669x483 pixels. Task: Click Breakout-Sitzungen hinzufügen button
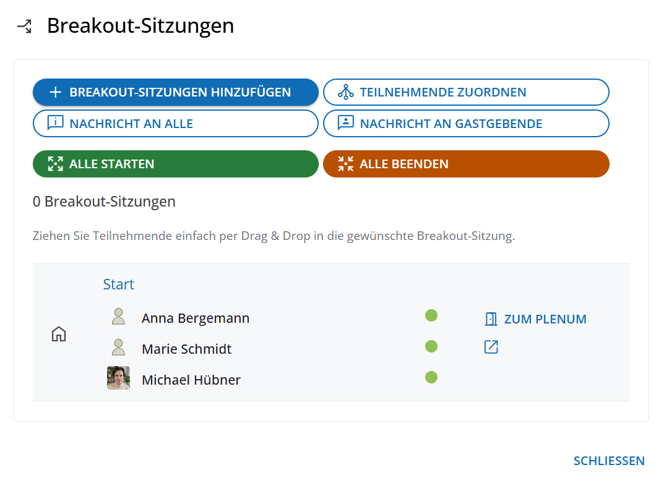[175, 92]
